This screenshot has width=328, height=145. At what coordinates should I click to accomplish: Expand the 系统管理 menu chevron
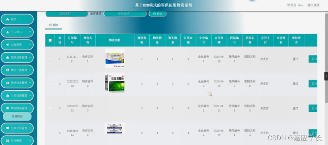[30, 141]
